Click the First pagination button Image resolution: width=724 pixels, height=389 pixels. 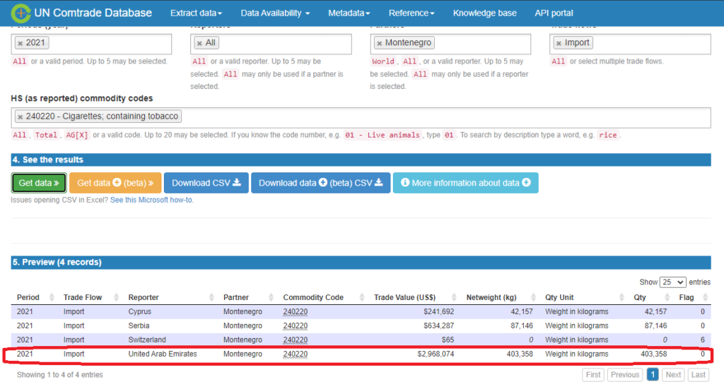coord(593,375)
